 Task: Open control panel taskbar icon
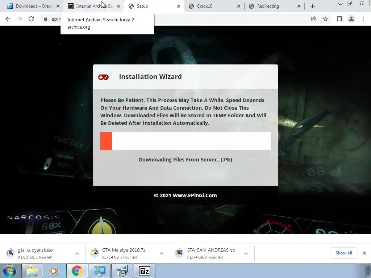99,271
